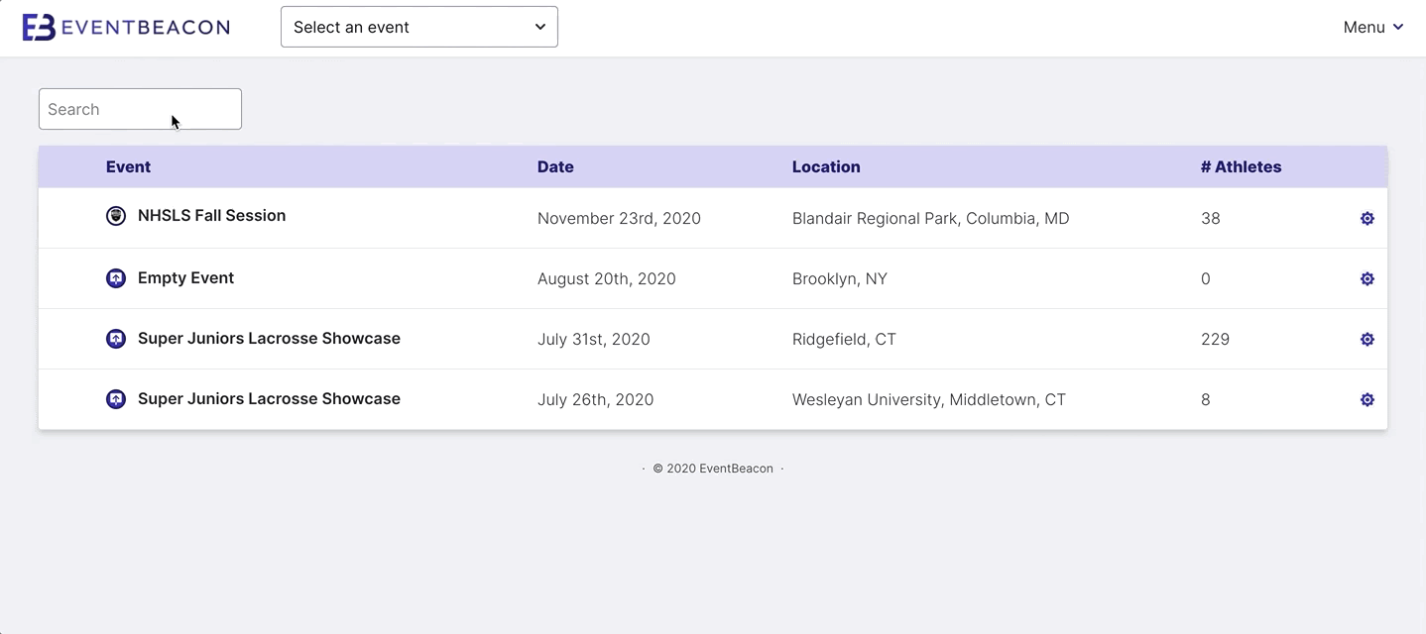Viewport: 1426px width, 634px height.
Task: Open the 'Select an event' dropdown
Action: tap(419, 27)
